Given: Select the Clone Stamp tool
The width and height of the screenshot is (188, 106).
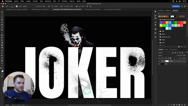Looking at the screenshot, I should [2, 35].
